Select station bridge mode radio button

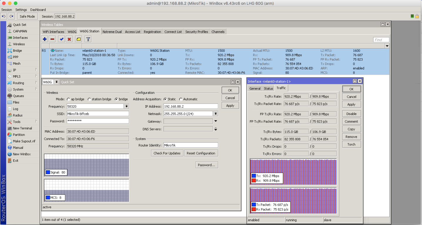pos(89,99)
